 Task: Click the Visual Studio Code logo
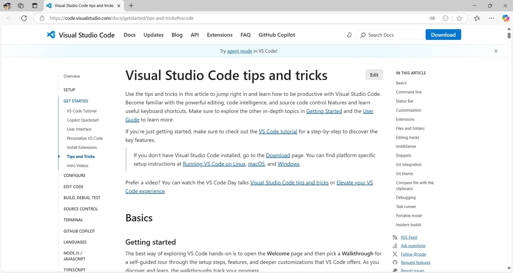[51, 35]
